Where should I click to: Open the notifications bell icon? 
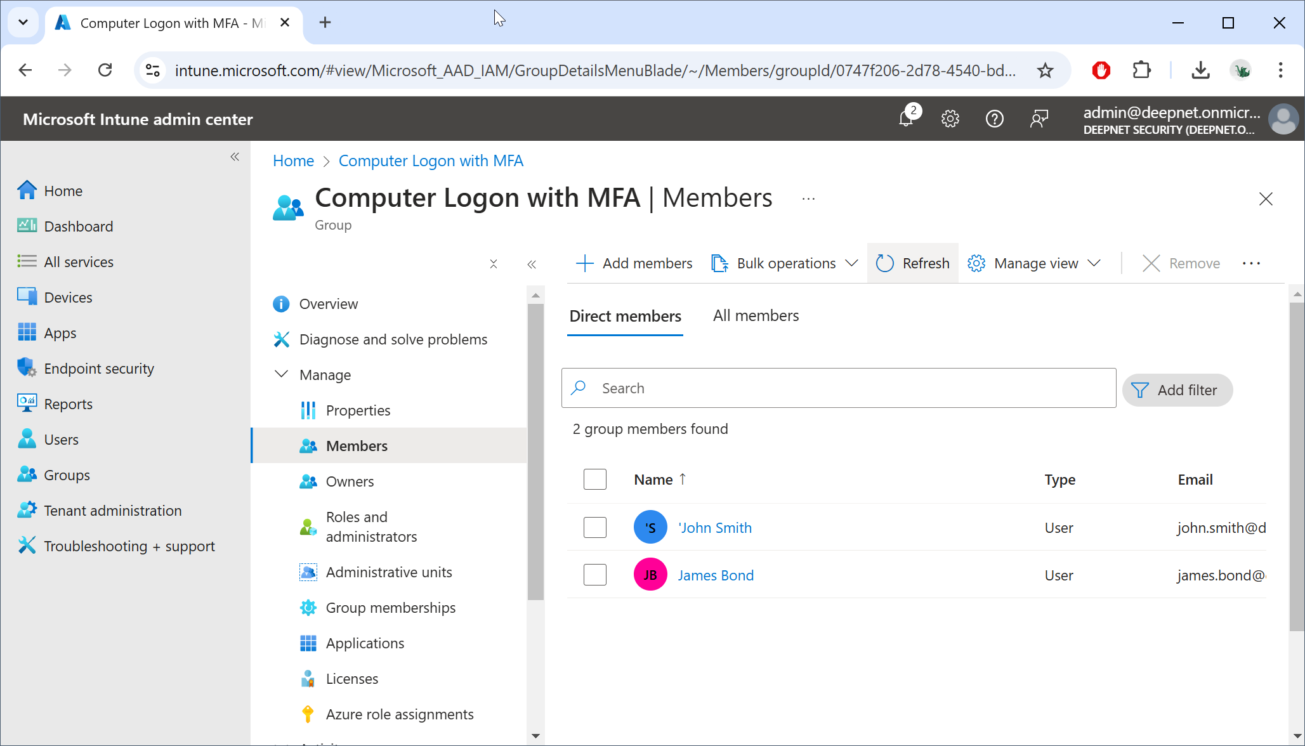tap(906, 119)
